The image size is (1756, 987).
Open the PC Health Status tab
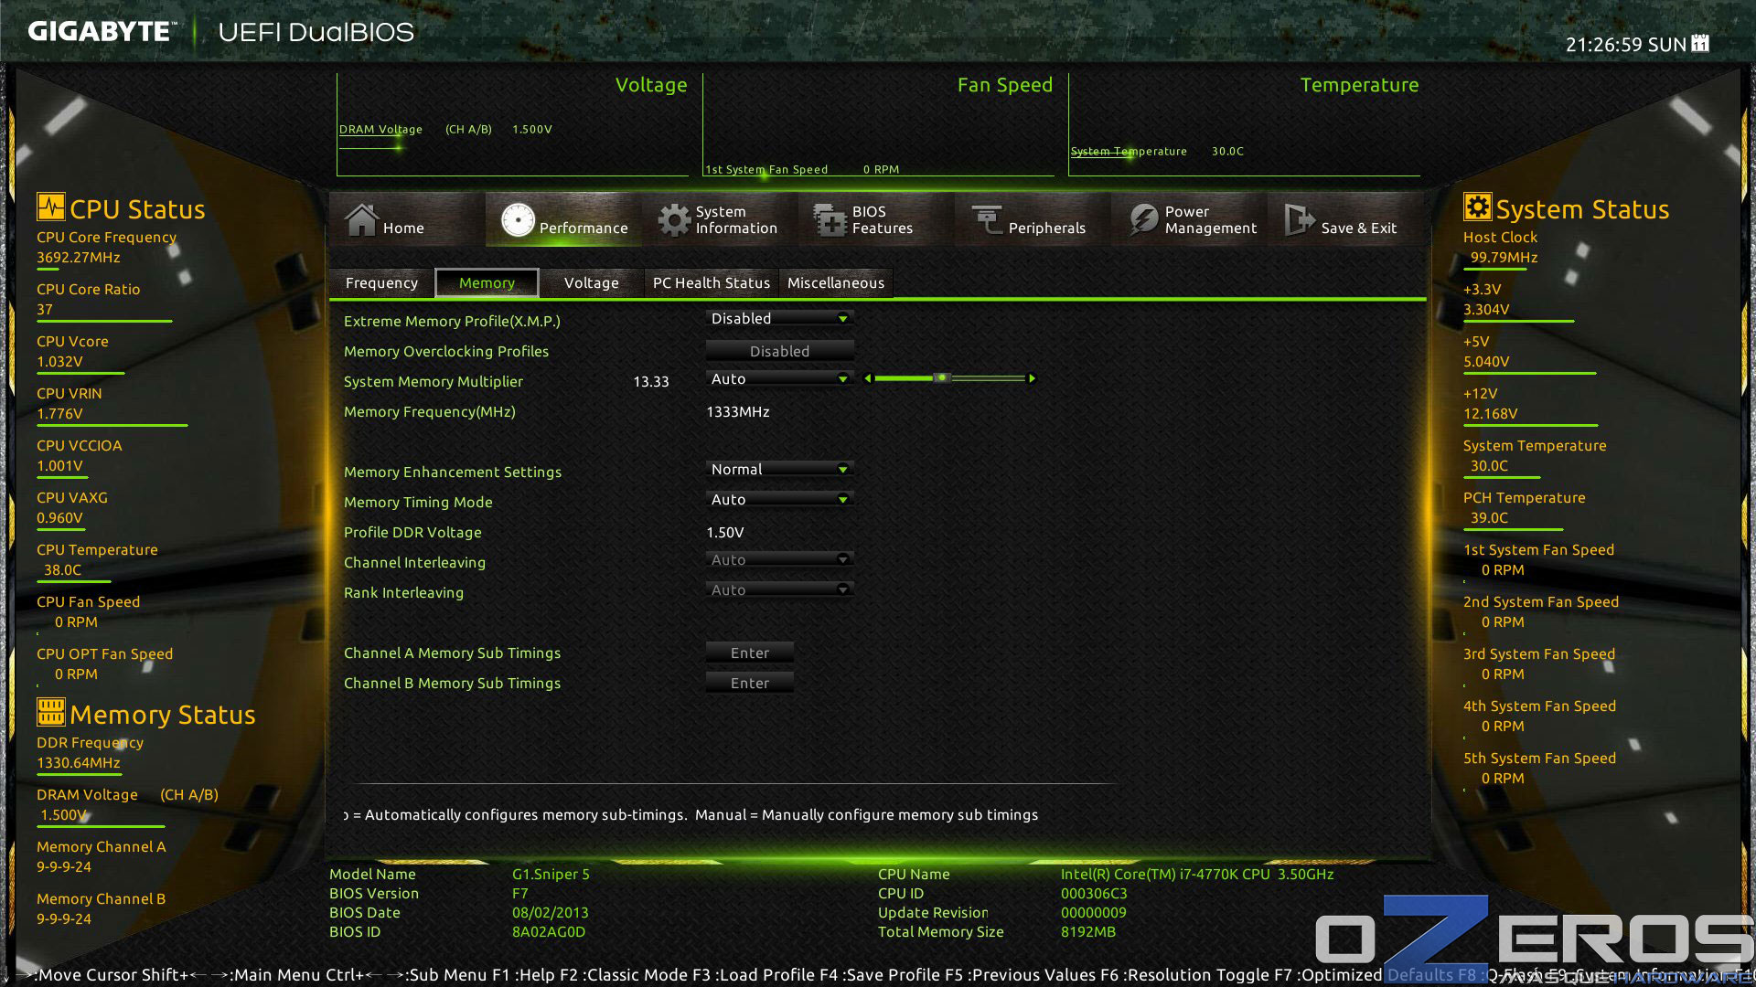click(x=711, y=283)
